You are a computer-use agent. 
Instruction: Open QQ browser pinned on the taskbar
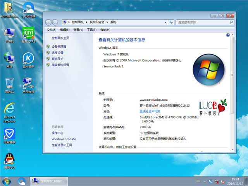click(x=22, y=181)
